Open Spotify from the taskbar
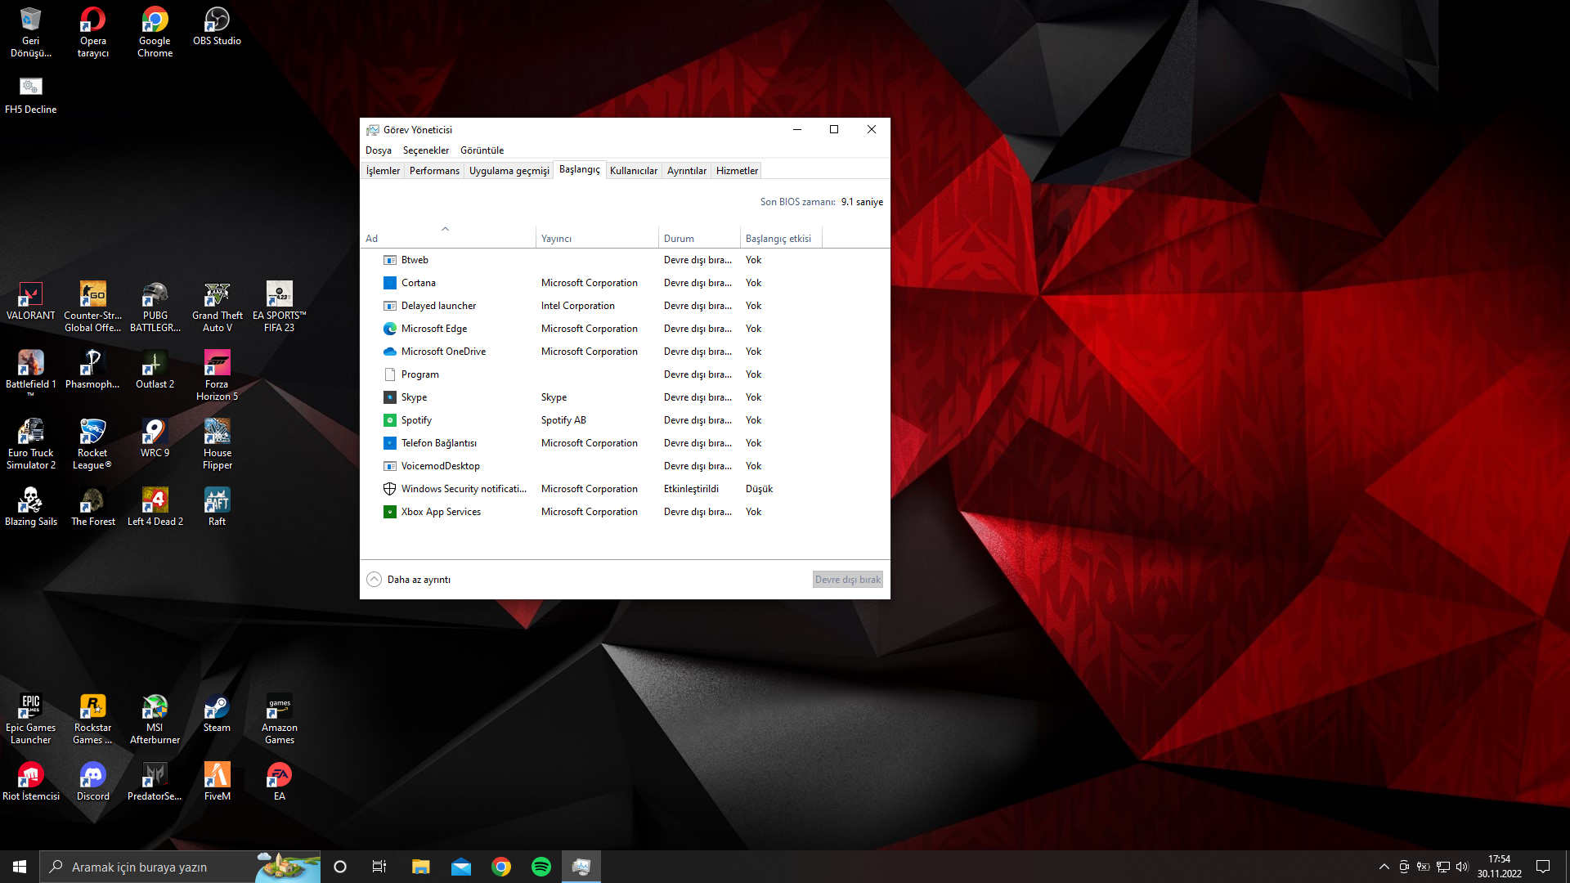This screenshot has width=1570, height=883. 541,867
